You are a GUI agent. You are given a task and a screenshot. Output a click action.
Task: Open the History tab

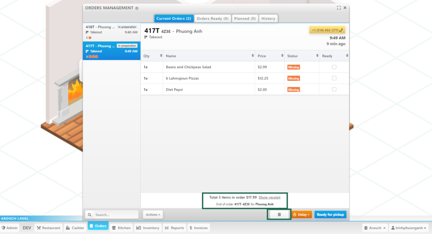point(268,19)
